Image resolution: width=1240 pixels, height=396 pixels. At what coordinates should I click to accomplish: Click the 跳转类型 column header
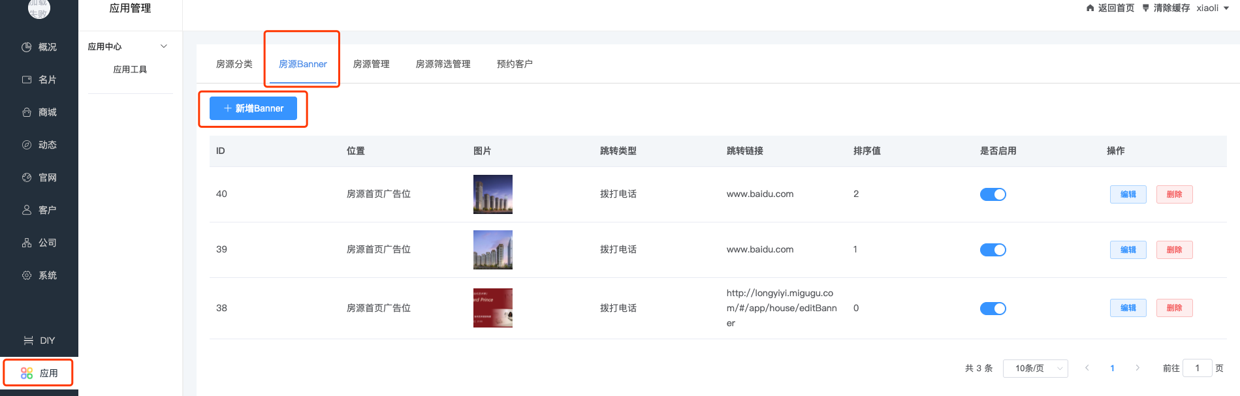pyautogui.click(x=618, y=151)
